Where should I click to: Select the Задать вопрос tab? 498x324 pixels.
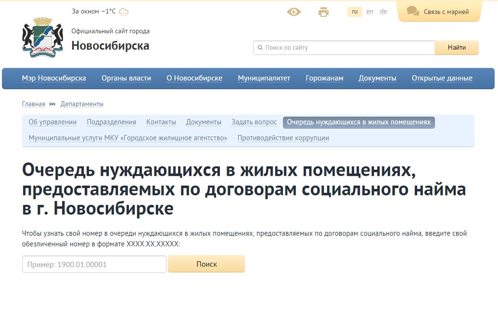coord(254,122)
